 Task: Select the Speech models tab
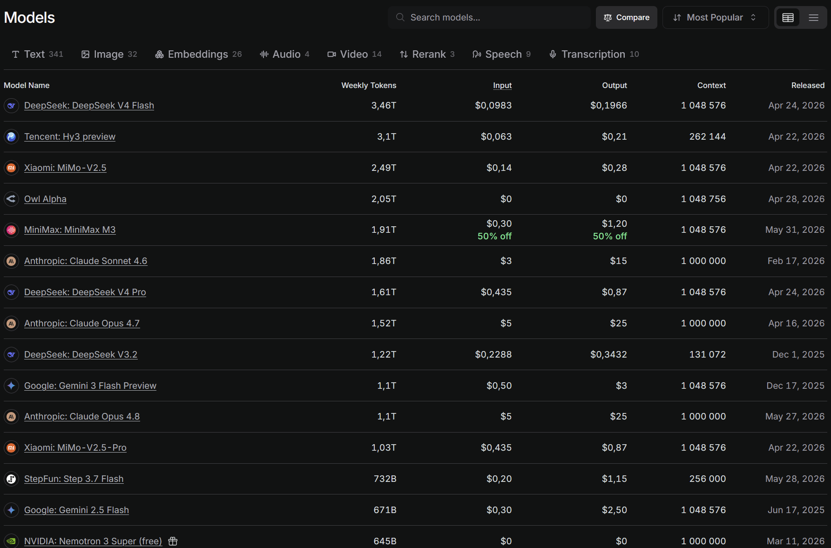coord(501,54)
